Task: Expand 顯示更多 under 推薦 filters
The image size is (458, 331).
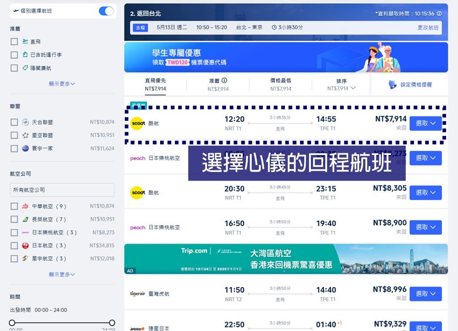Action: pos(62,84)
